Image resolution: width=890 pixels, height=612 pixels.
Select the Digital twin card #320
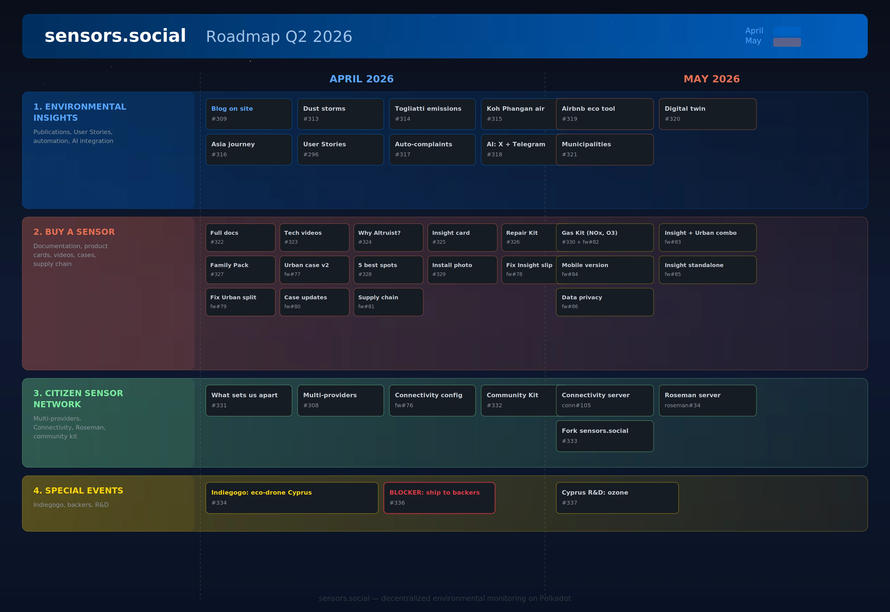point(707,114)
